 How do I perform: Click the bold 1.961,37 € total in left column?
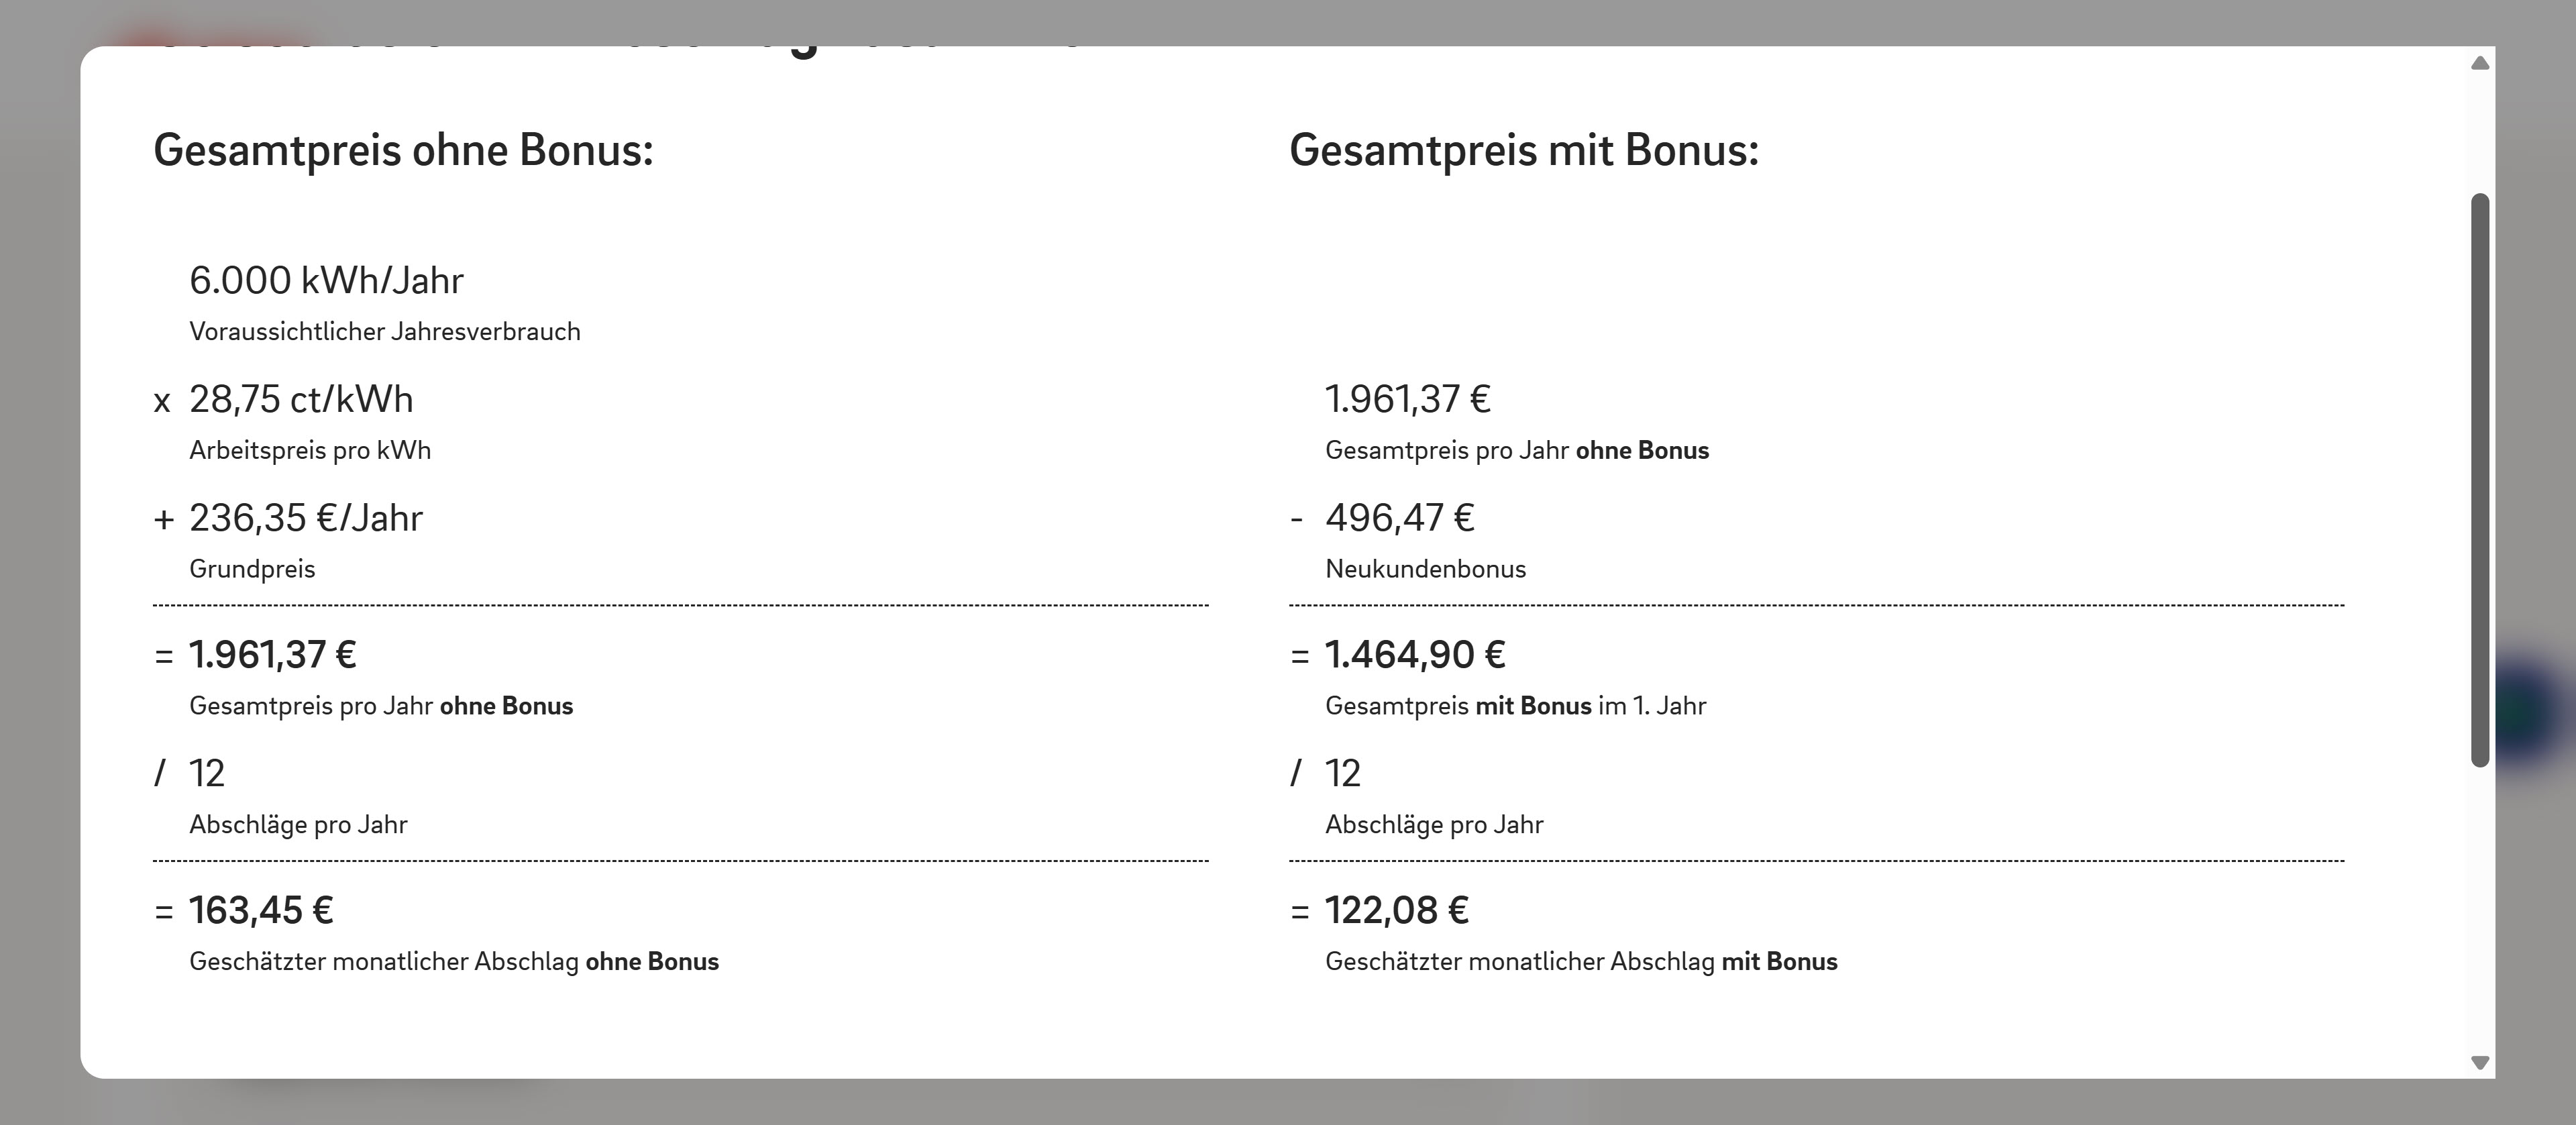pos(273,654)
